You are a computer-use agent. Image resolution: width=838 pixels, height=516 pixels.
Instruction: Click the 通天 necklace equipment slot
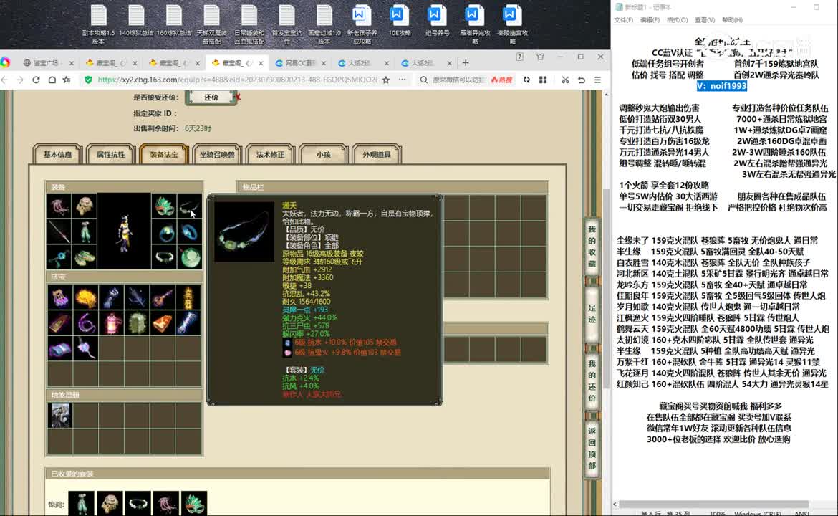click(x=189, y=206)
